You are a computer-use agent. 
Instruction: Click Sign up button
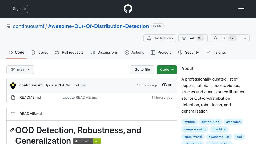(19, 9)
